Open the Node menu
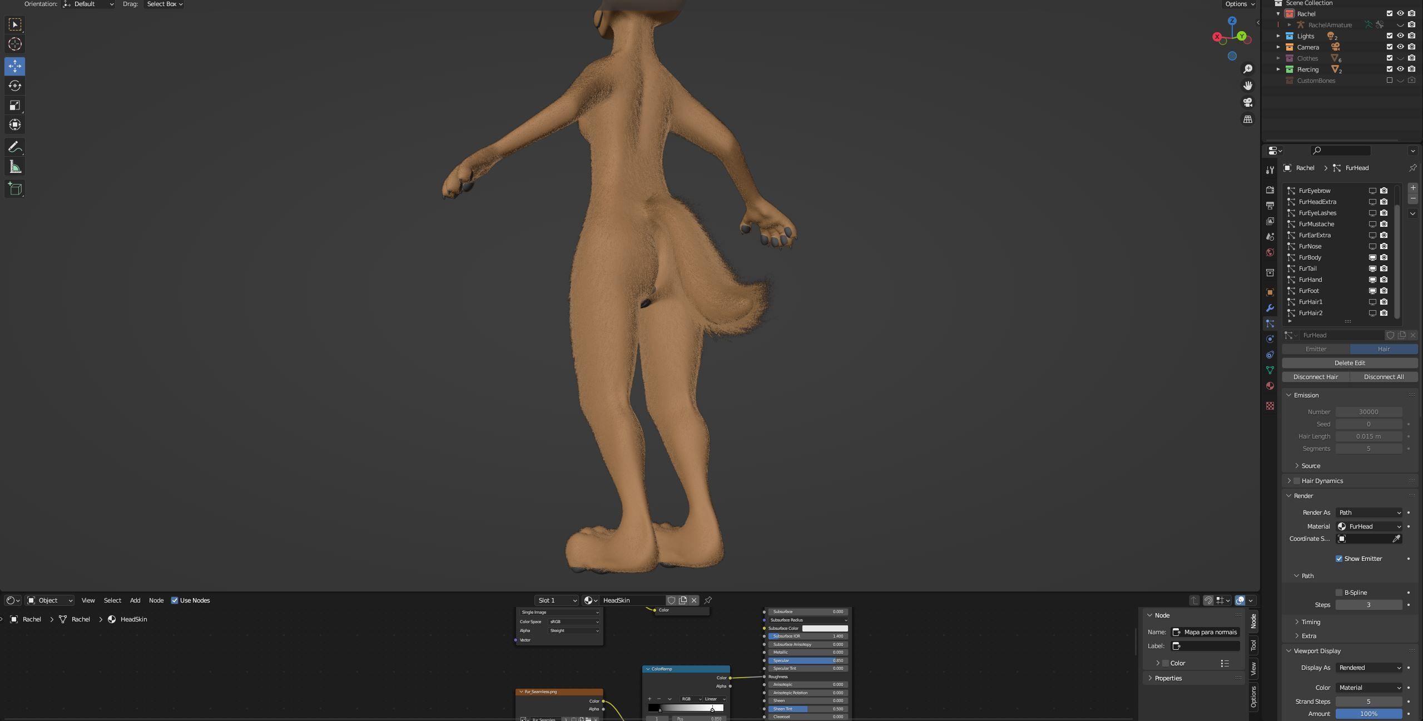 tap(156, 600)
